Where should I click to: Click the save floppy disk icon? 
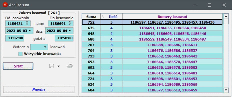[x=52, y=66]
